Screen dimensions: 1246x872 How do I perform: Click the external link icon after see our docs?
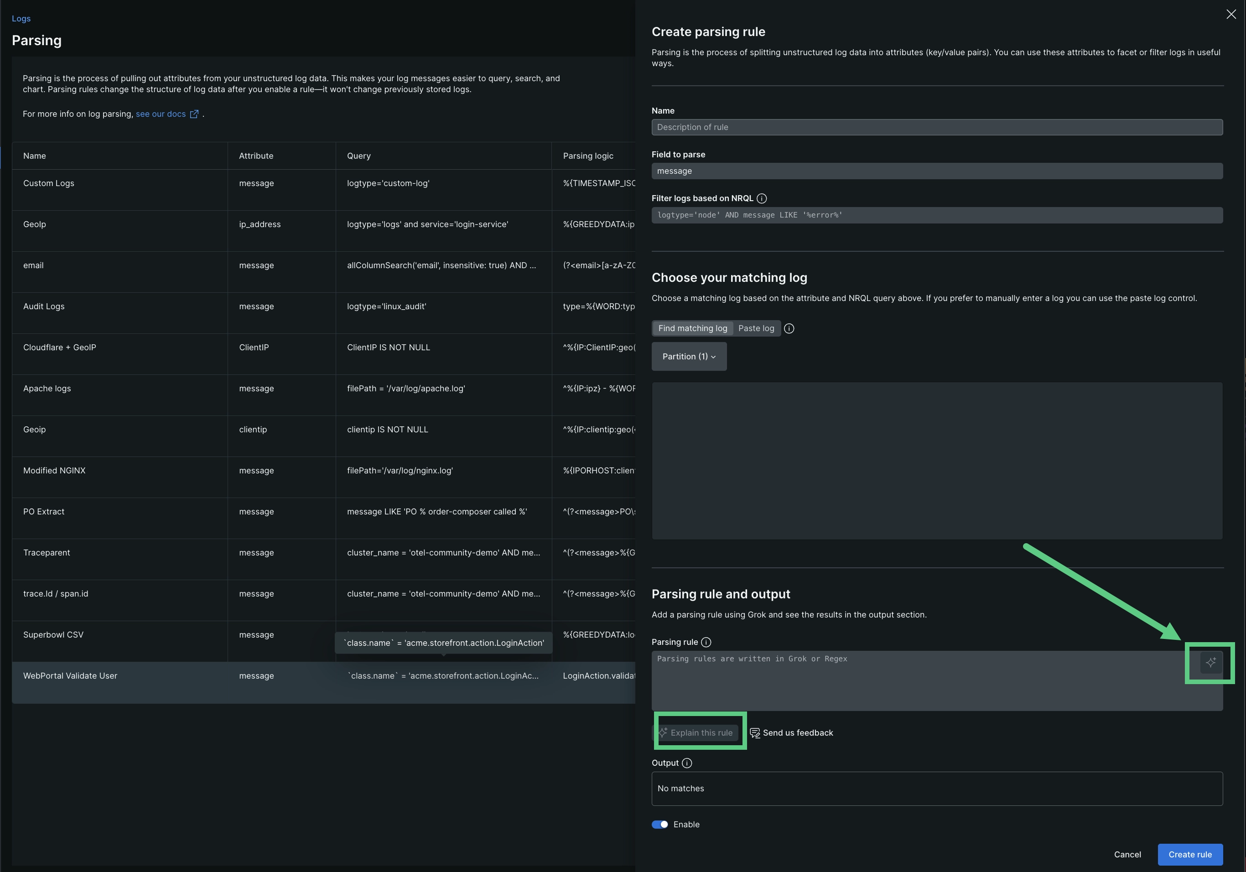click(195, 114)
